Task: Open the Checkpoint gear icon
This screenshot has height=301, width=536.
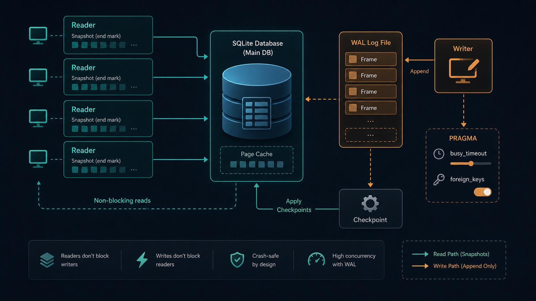Action: 370,203
